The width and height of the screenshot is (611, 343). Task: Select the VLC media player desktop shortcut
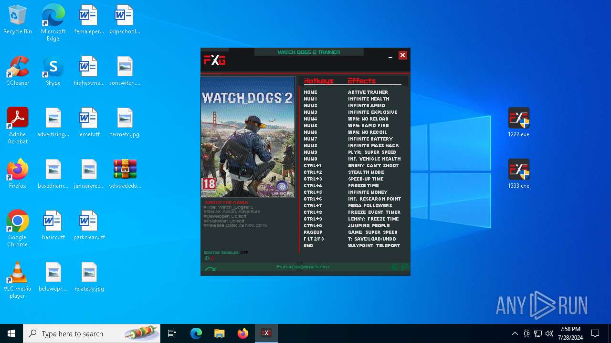(18, 280)
